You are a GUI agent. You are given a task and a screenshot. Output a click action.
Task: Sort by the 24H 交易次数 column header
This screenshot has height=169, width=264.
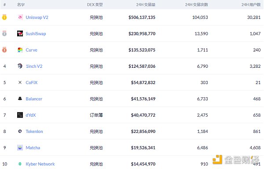(197, 5)
